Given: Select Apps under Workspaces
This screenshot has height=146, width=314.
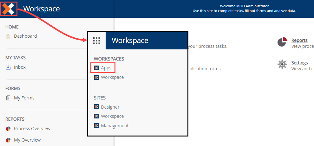Looking at the screenshot, I should click(x=106, y=68).
